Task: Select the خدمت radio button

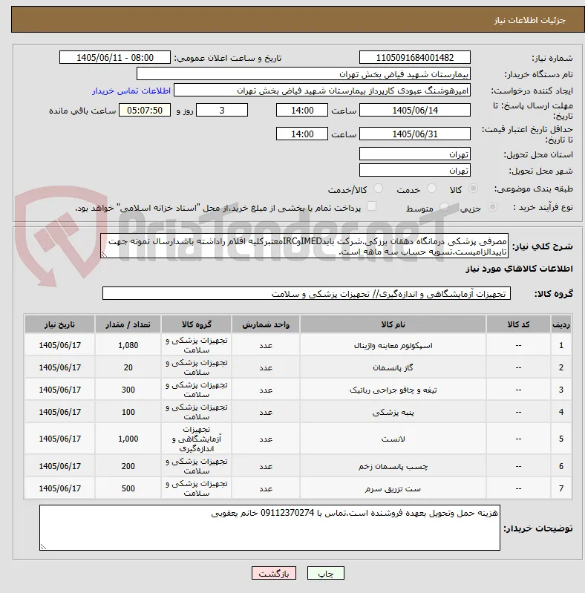Action: point(431,189)
